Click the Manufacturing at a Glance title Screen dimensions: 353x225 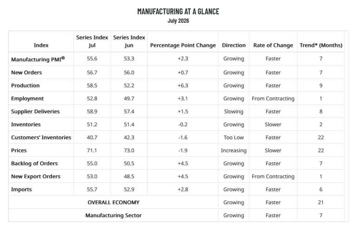[178, 12]
